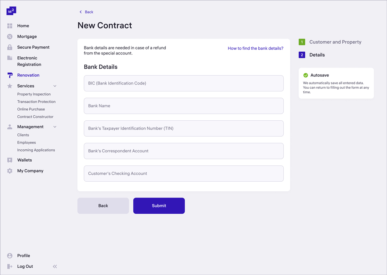Open the Wallets wallet icon

(9, 160)
